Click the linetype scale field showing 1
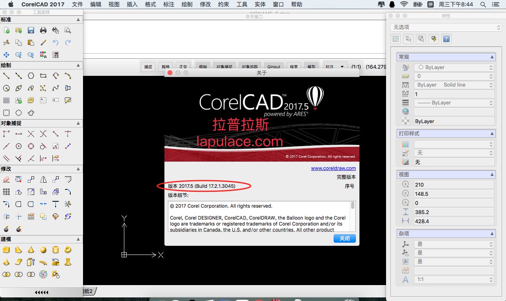 (454, 94)
